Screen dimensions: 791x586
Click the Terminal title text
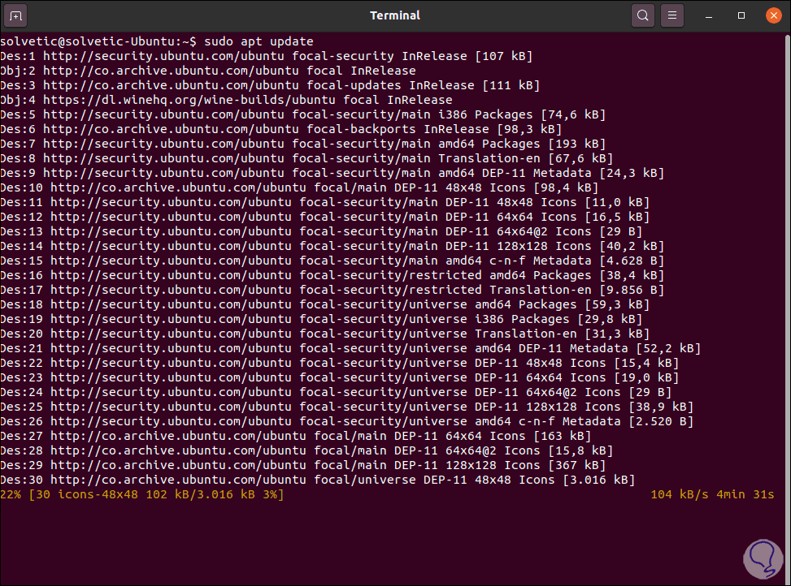tap(395, 15)
